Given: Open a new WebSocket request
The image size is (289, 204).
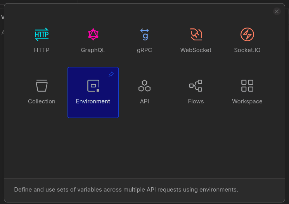Looking at the screenshot, I should [196, 41].
